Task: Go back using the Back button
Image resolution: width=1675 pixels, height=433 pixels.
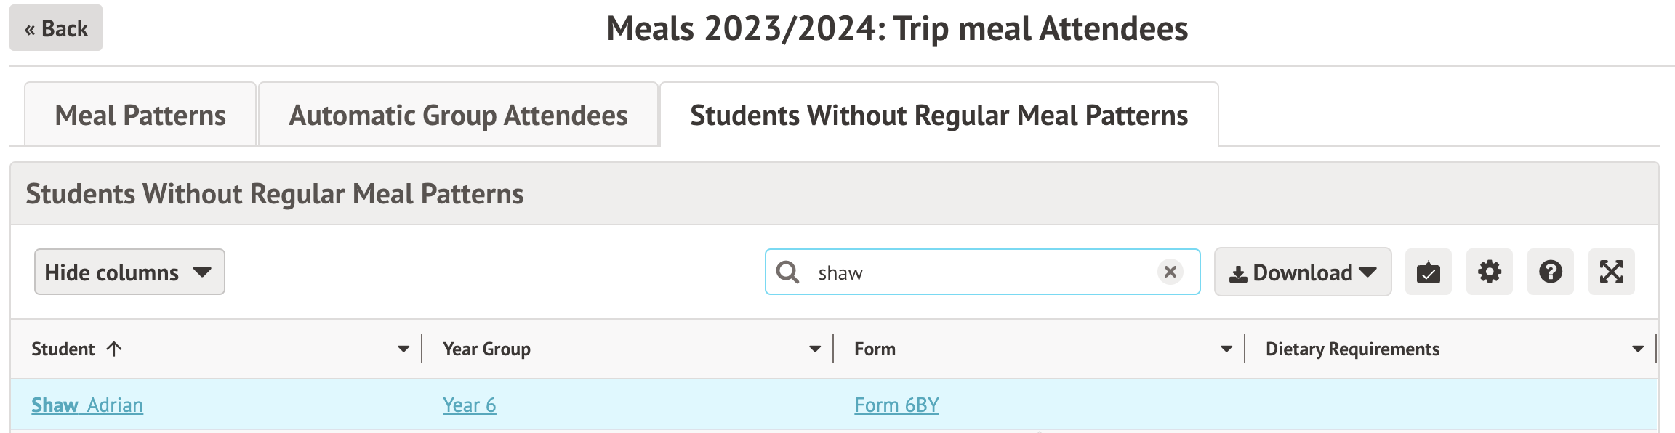Action: pos(56,28)
